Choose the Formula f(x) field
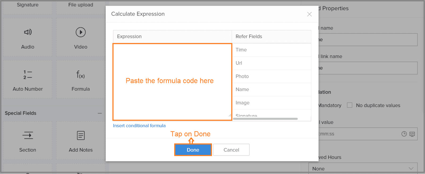Image resolution: width=425 pixels, height=174 pixels. (80, 79)
